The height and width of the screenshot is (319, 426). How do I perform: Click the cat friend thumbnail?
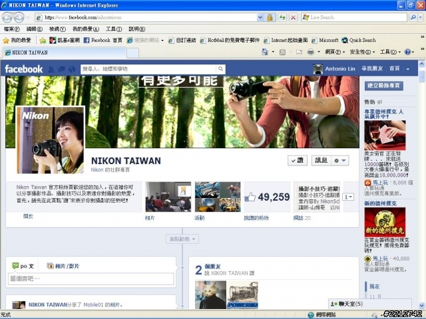point(210,295)
